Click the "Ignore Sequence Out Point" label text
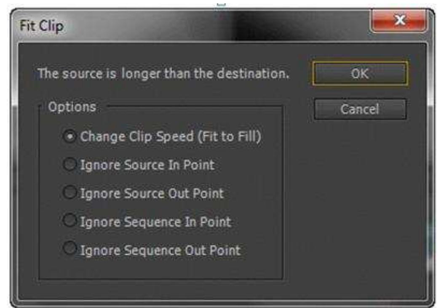 [x=160, y=250]
